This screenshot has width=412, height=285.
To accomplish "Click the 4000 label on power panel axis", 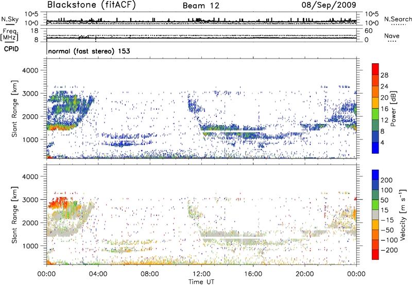I will click(x=30, y=70).
